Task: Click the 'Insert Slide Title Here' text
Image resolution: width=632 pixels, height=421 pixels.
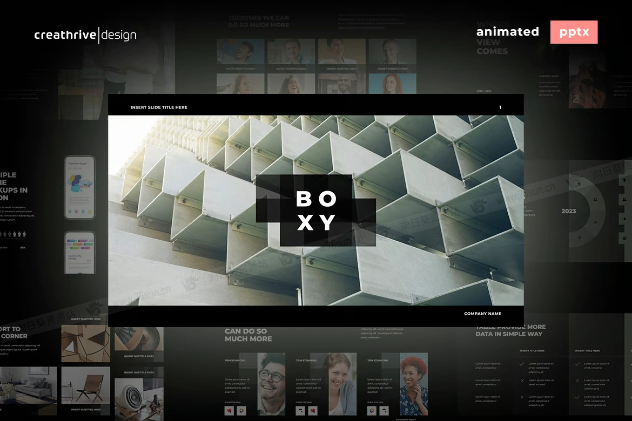Action: point(159,107)
